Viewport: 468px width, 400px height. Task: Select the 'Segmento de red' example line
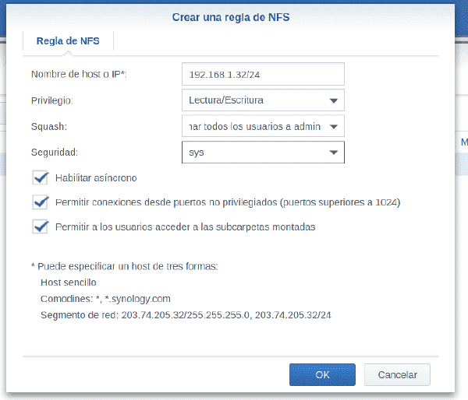pyautogui.click(x=186, y=315)
